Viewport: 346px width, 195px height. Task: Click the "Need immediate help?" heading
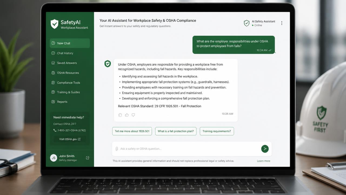point(69,118)
